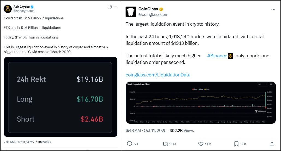
Task: Open CoinGlass profile avatar
Action: [131, 11]
